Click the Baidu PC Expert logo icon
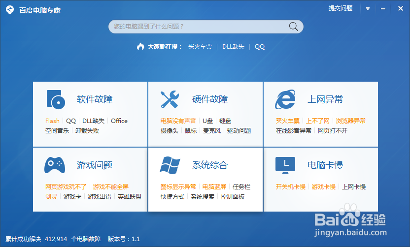Image resolution: width=410 pixels, height=247 pixels. click(10, 10)
